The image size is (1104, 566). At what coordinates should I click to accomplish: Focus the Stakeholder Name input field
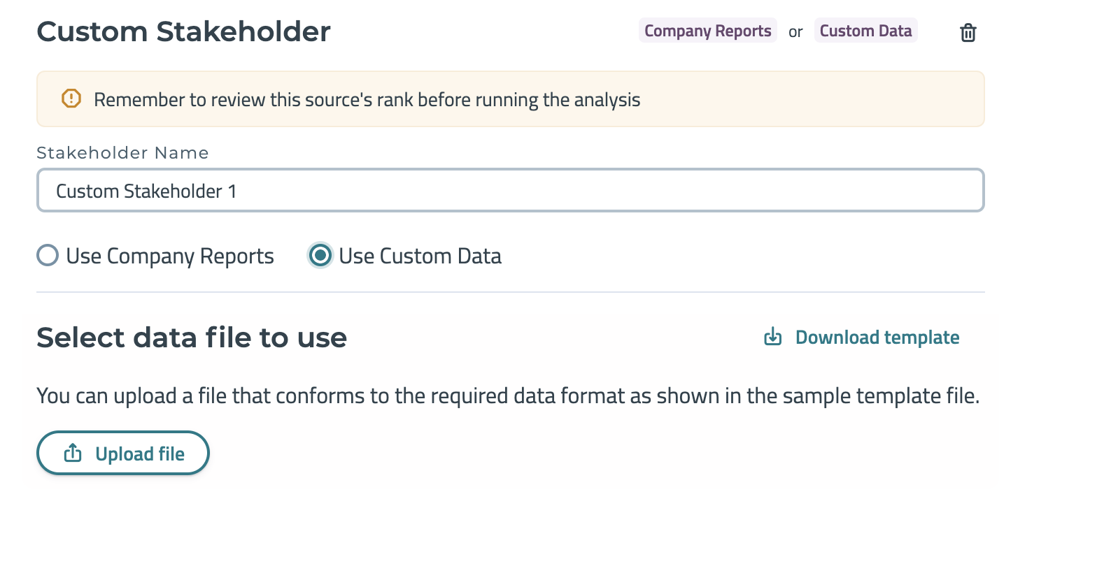(511, 190)
